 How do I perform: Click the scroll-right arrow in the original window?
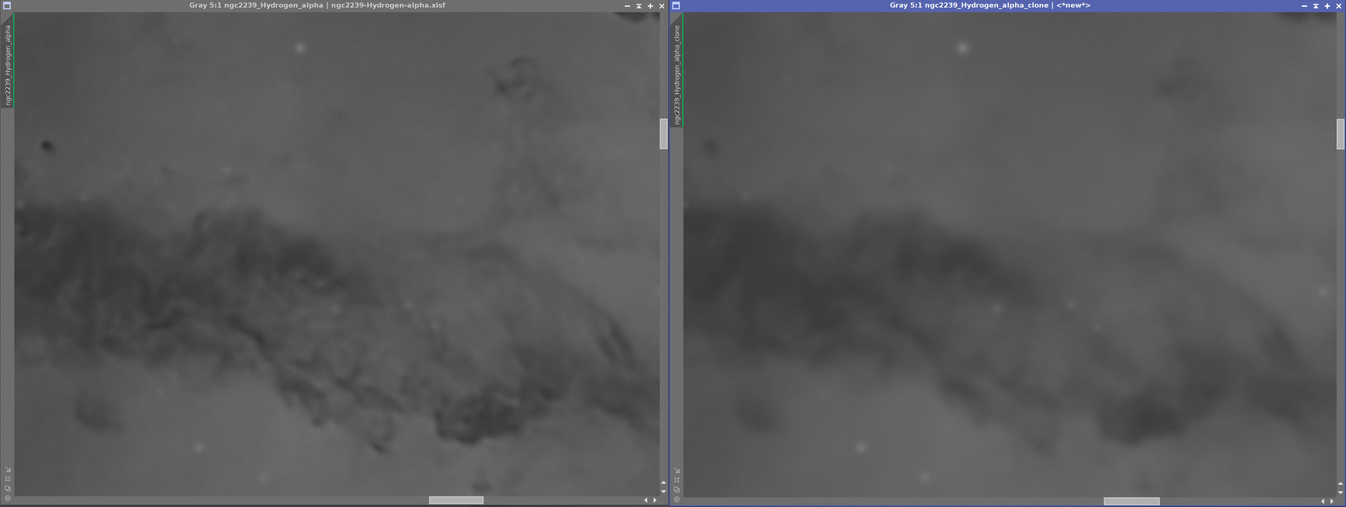point(655,500)
